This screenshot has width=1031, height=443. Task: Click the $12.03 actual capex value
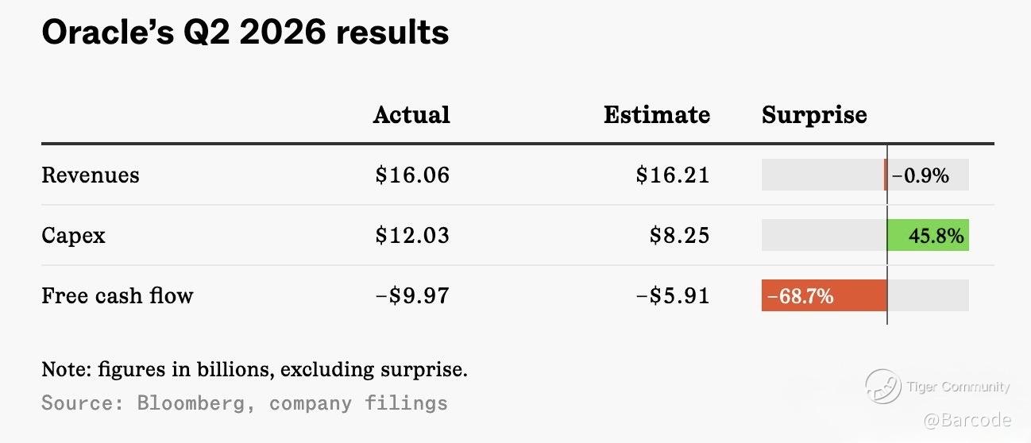click(412, 235)
